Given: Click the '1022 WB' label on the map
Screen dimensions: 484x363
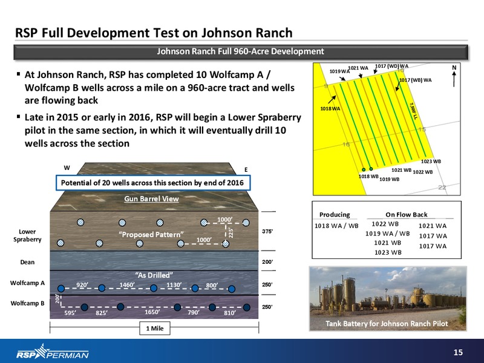Looking at the screenshot, I should (x=423, y=172).
